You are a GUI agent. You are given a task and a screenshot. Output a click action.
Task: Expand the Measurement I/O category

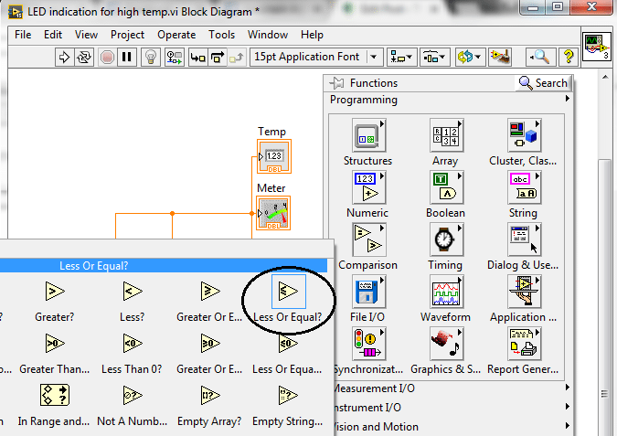[x=452, y=388]
